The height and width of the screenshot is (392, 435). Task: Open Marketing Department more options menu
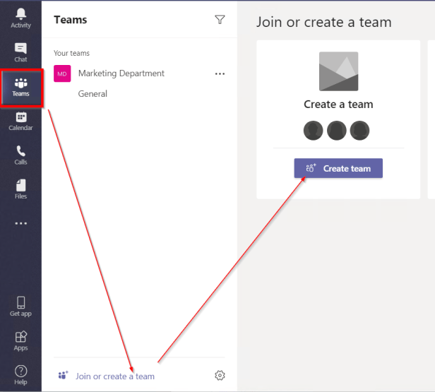pyautogui.click(x=220, y=73)
